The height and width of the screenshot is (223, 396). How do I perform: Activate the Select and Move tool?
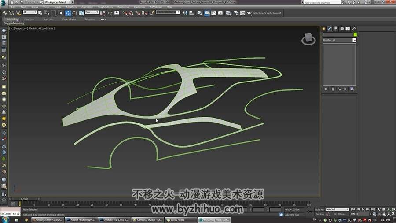pyautogui.click(x=68, y=13)
